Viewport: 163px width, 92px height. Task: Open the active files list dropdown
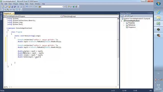118,13
